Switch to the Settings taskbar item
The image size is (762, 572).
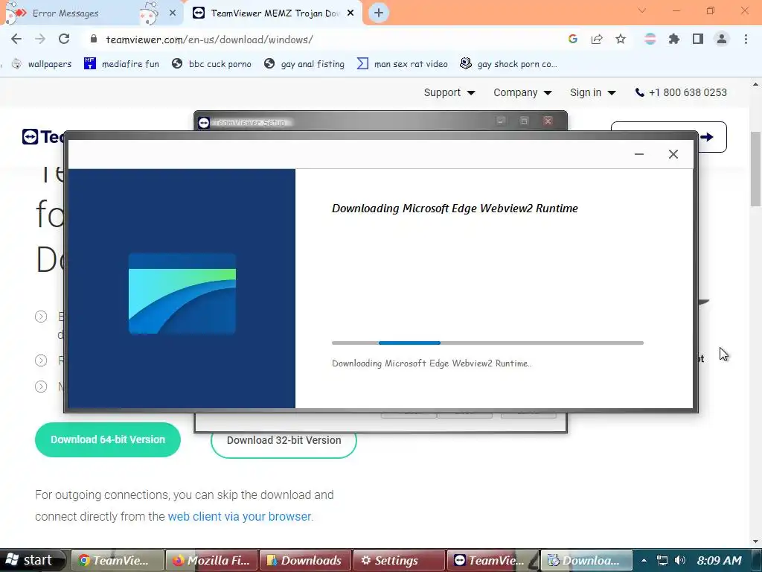(x=399, y=560)
